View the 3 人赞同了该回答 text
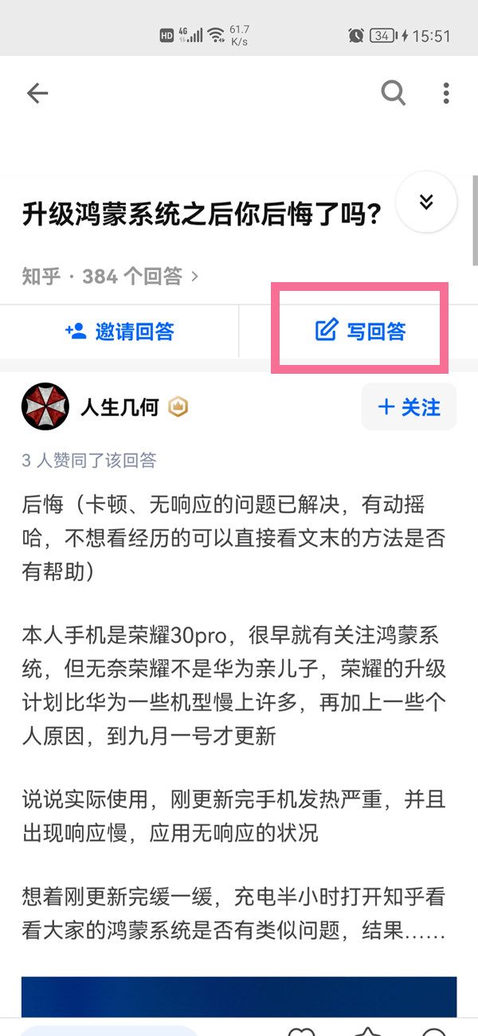 [89, 460]
